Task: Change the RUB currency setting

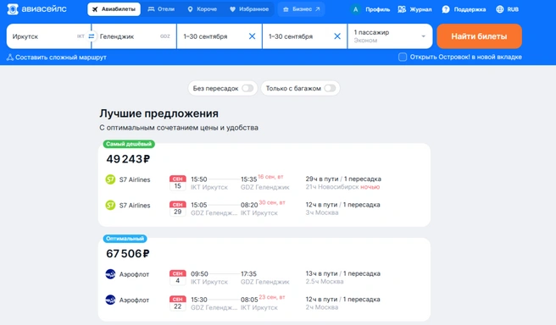Action: 513,9
